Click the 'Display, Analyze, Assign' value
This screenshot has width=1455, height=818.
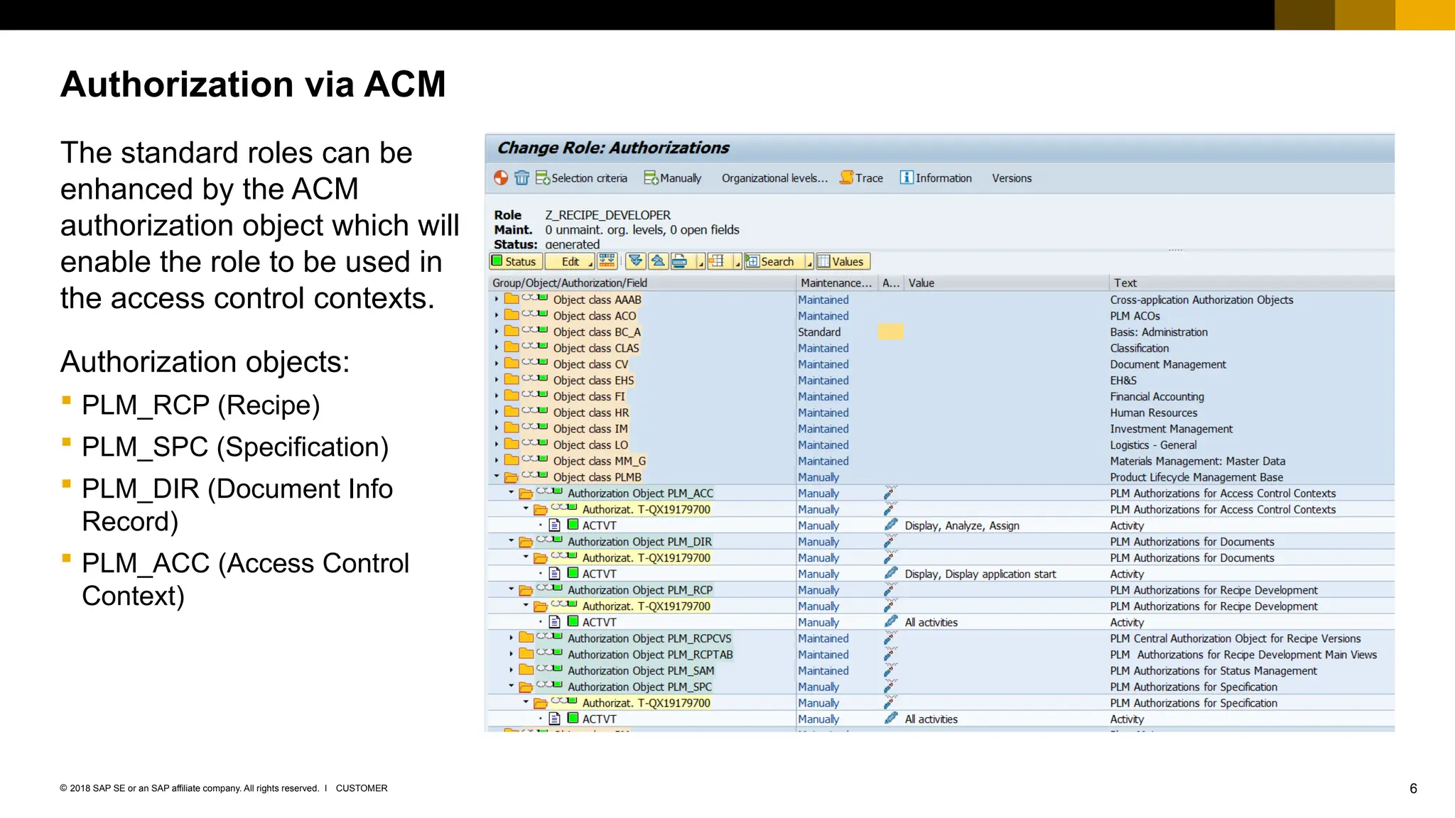[x=961, y=525]
